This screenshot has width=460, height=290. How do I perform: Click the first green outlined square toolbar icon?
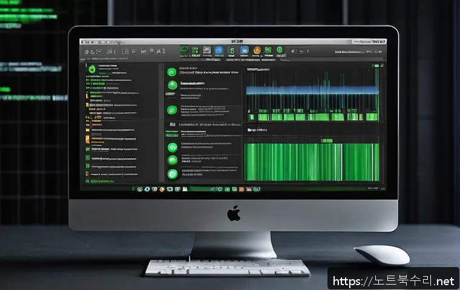pyautogui.click(x=185, y=50)
